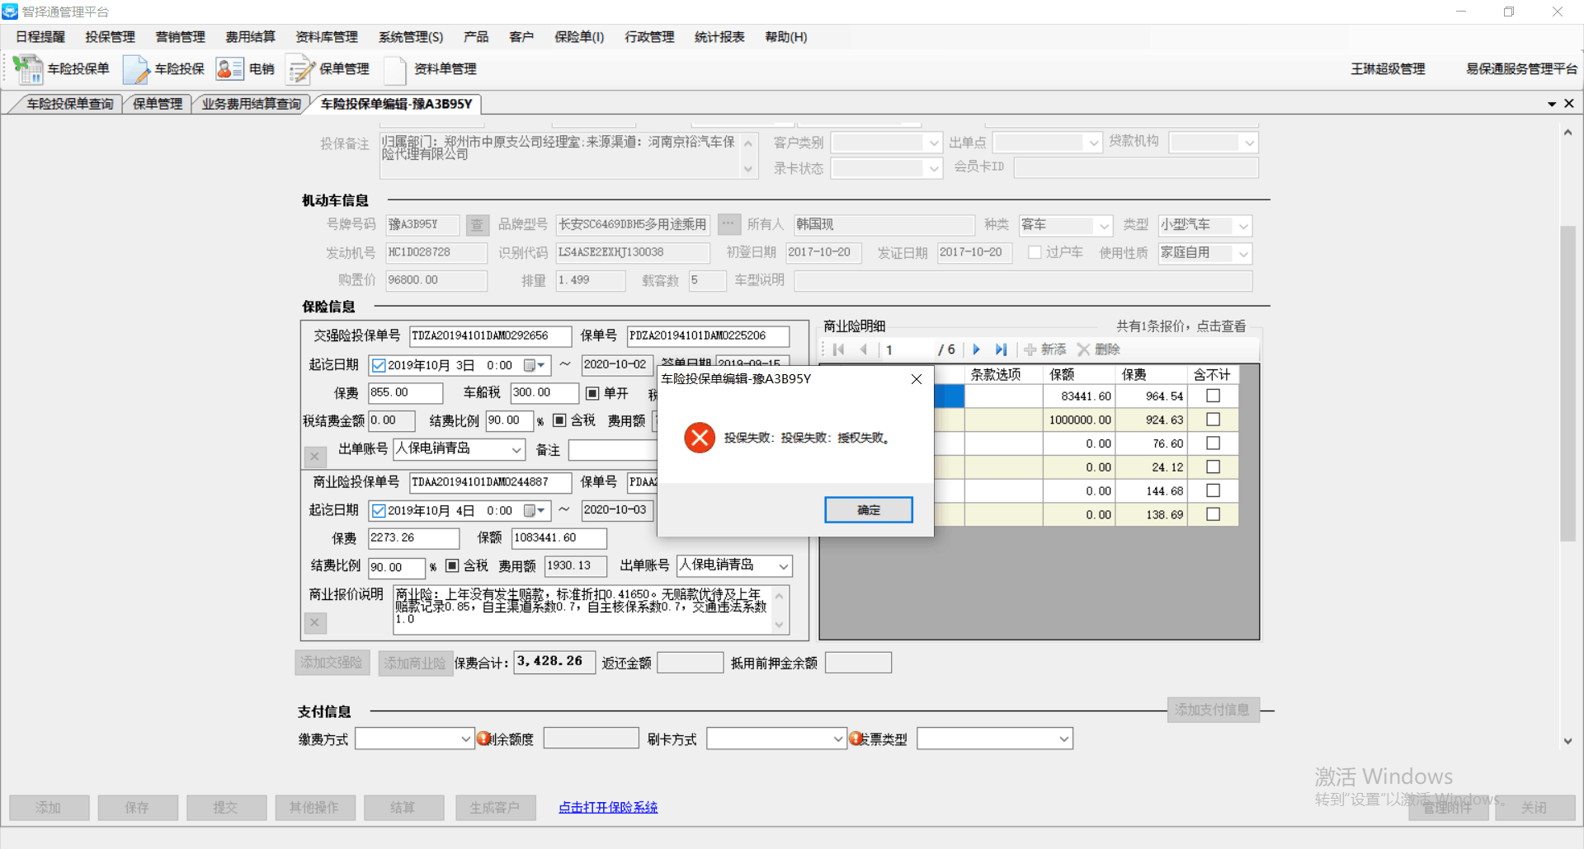The image size is (1584, 849).
Task: Open the 点击打开保险系统 link
Action: [x=608, y=807]
